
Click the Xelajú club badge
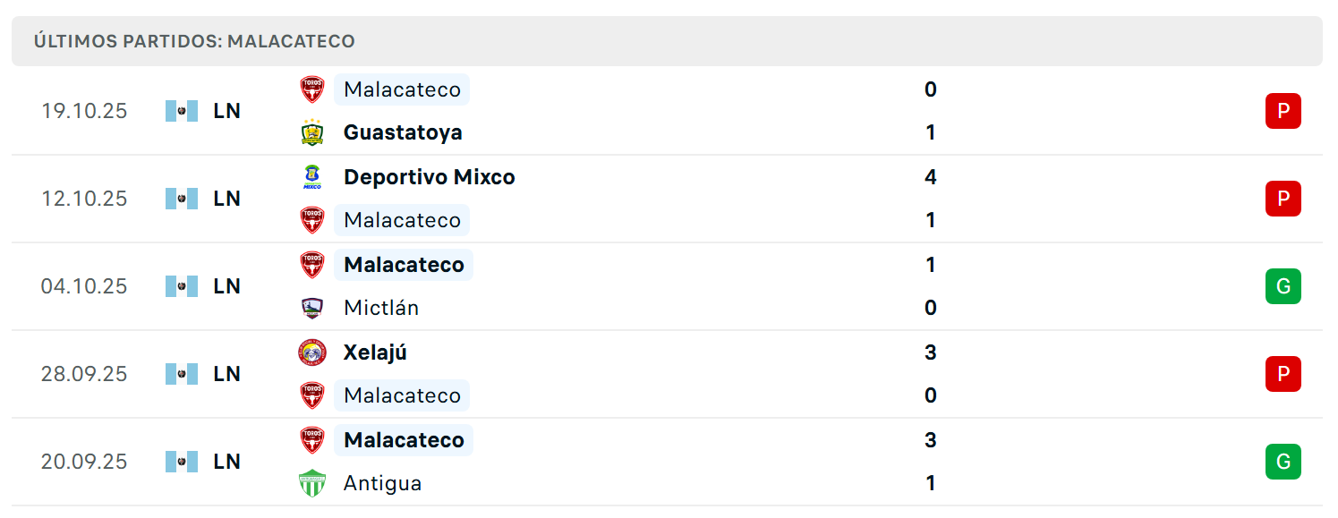(x=312, y=352)
